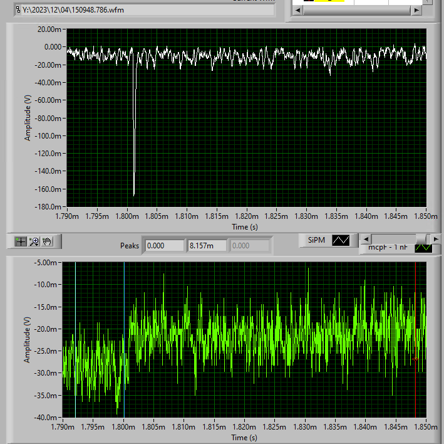Activate the magnifier zoom tool

(34, 241)
